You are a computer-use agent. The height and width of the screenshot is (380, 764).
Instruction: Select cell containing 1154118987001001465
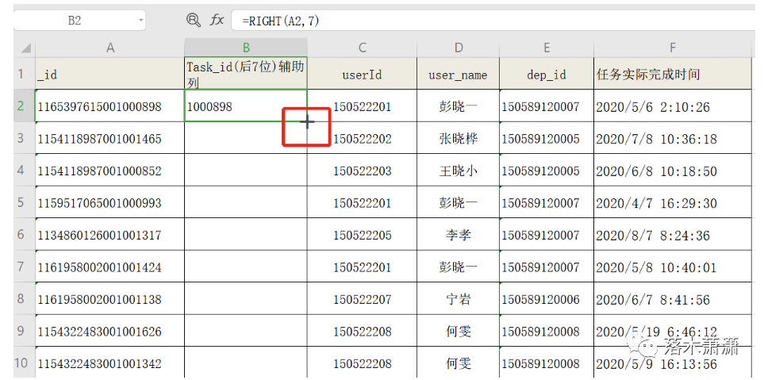(110, 138)
